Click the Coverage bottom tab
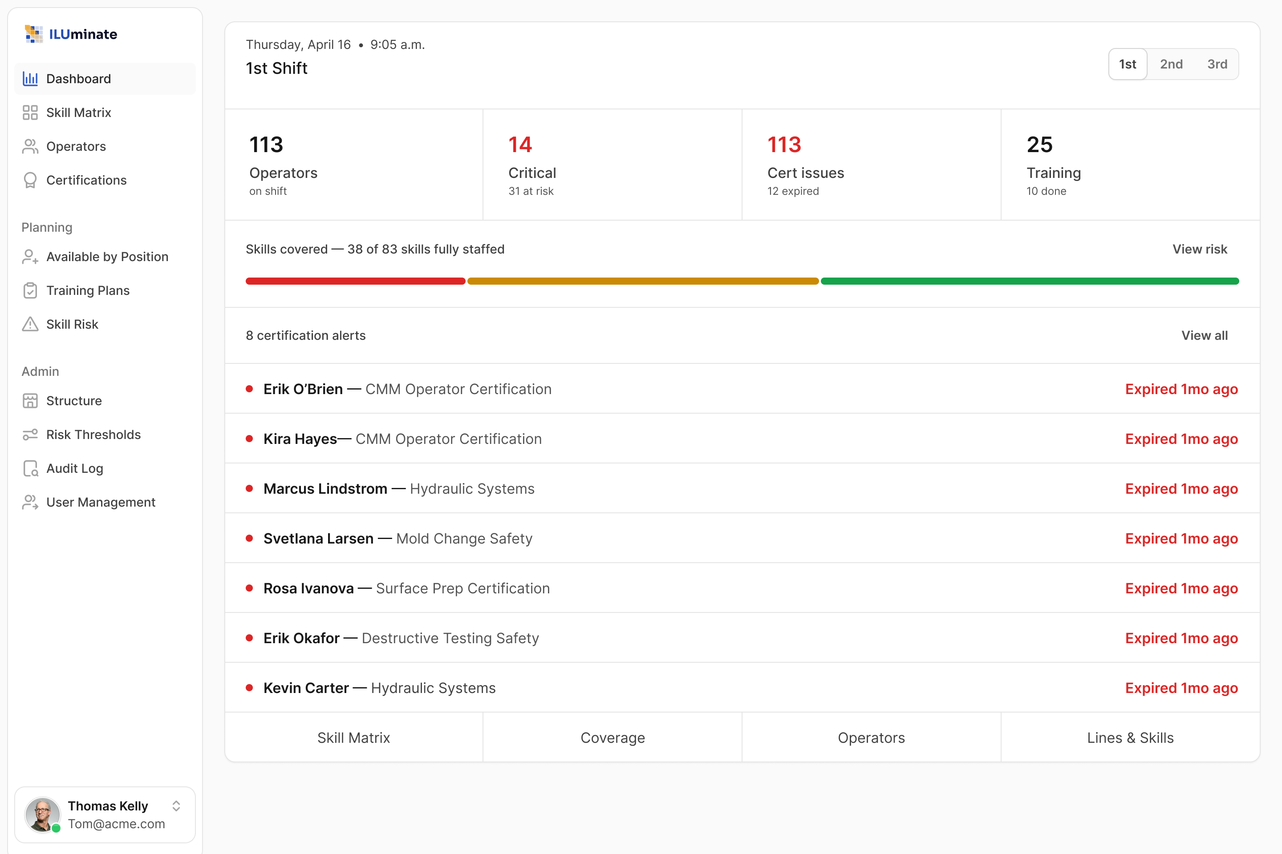The width and height of the screenshot is (1282, 854). coord(612,738)
